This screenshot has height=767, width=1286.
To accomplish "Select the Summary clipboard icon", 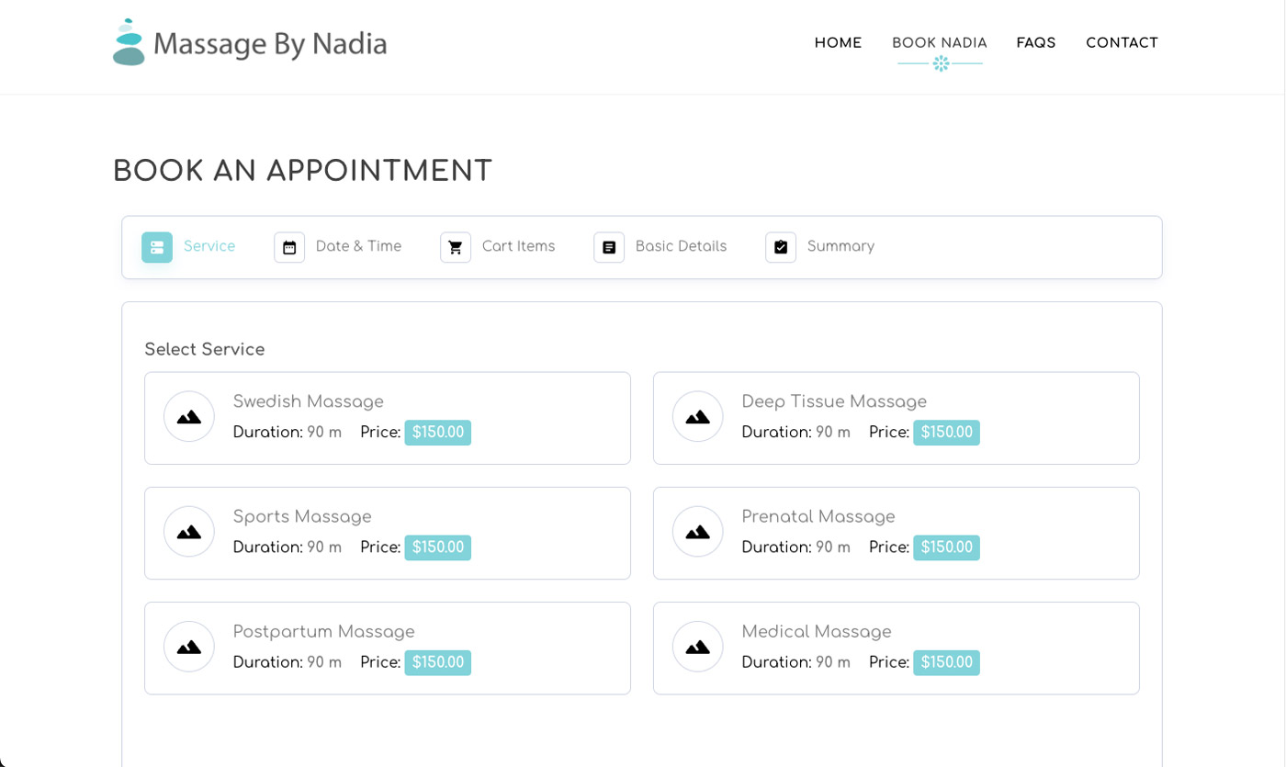I will pyautogui.click(x=780, y=247).
